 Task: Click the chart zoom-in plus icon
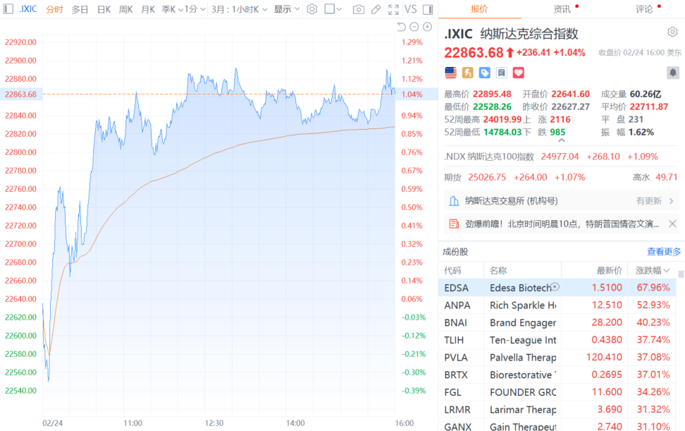[427, 27]
